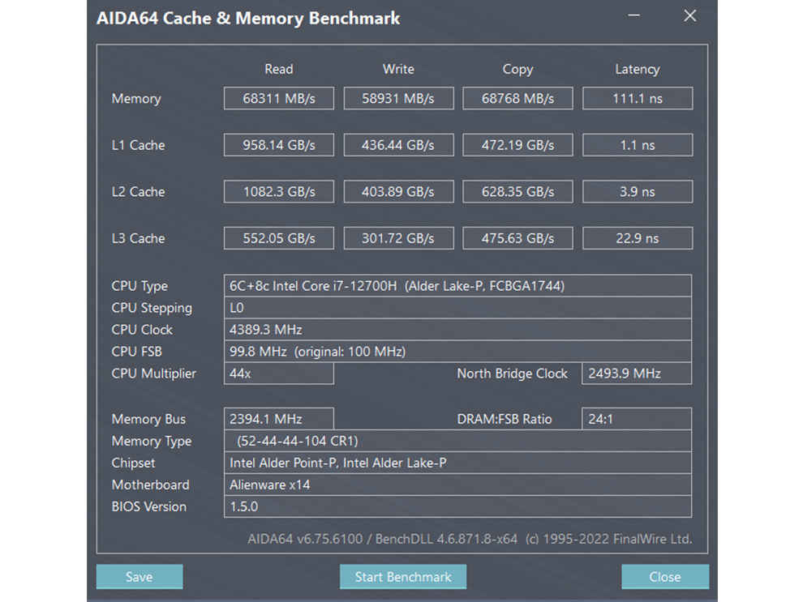
Task: Click the Memory Bus label
Action: (x=148, y=420)
